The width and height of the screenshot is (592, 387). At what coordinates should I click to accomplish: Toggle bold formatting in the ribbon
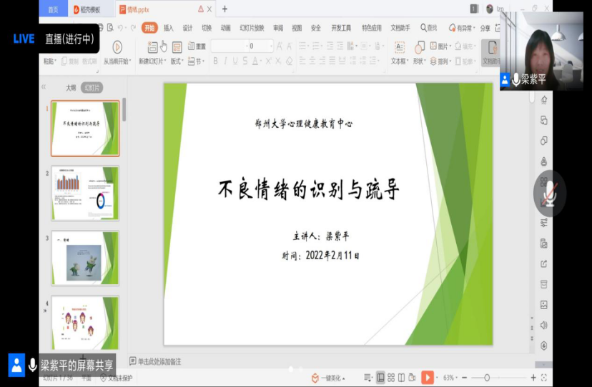[x=215, y=61]
